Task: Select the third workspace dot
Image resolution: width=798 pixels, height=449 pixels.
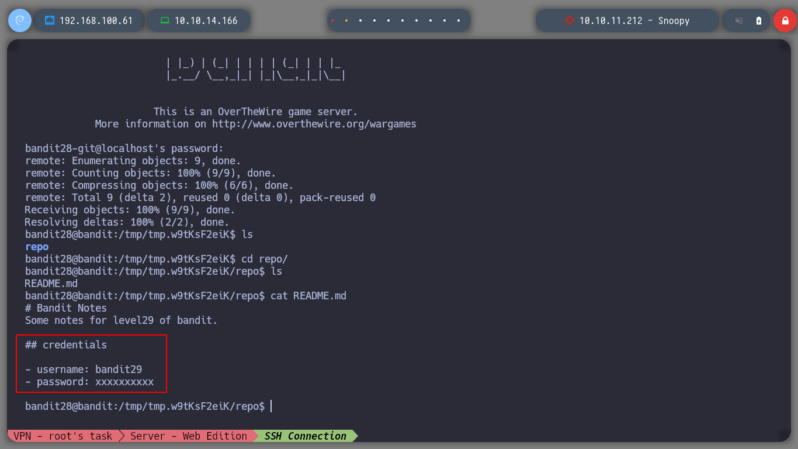Action: pyautogui.click(x=360, y=20)
